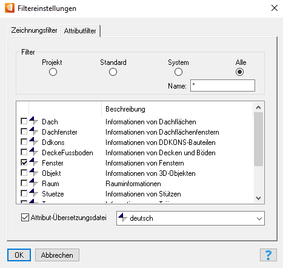Click the Abbrechen button
283x268 pixels.
[57, 255]
